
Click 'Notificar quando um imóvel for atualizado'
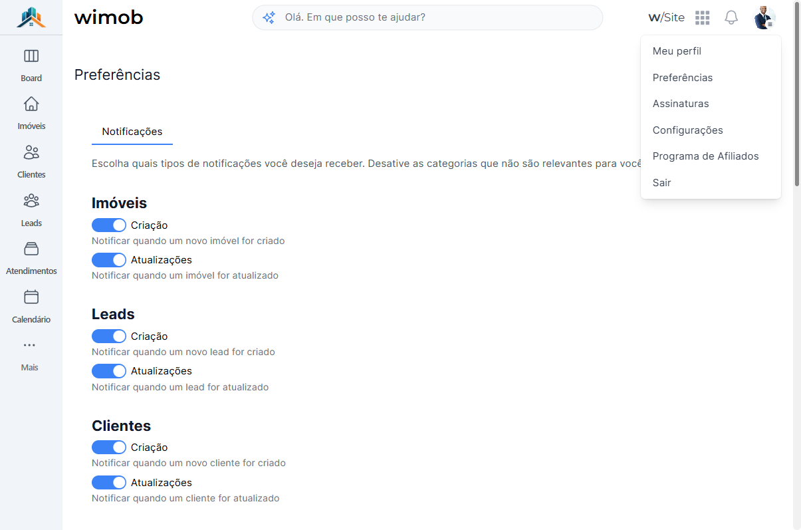click(x=185, y=275)
